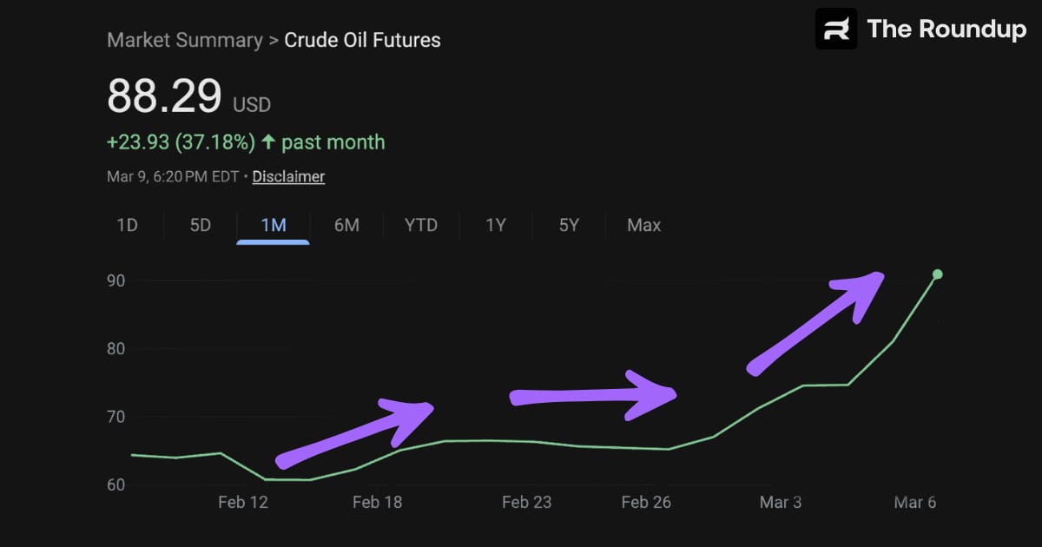Screen dimensions: 1042x547
Task: Open the Disclaimer link
Action: coord(288,176)
